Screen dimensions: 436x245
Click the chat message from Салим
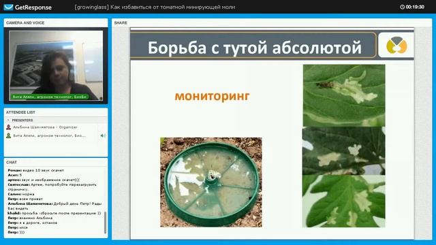[x=21, y=194]
